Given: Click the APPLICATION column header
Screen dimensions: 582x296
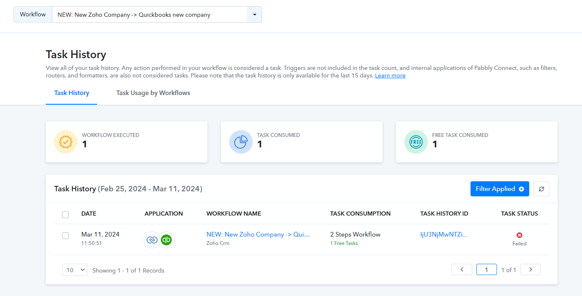Looking at the screenshot, I should (164, 214).
